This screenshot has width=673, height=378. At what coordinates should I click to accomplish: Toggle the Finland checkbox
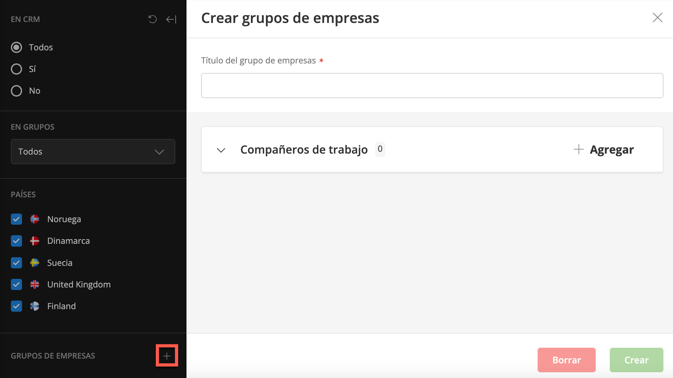(17, 306)
